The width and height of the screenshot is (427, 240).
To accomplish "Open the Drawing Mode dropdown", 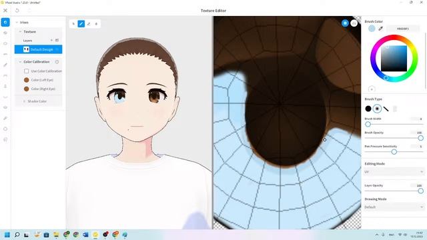I will pos(394,207).
